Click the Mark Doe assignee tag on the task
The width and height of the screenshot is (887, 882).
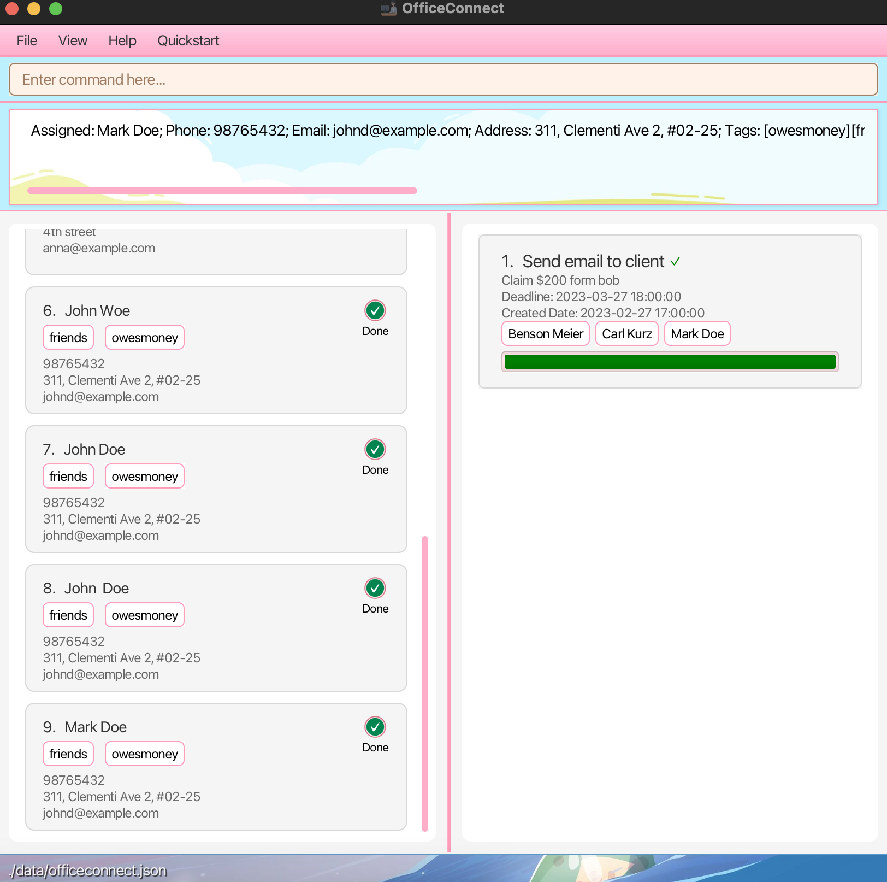pyautogui.click(x=697, y=334)
